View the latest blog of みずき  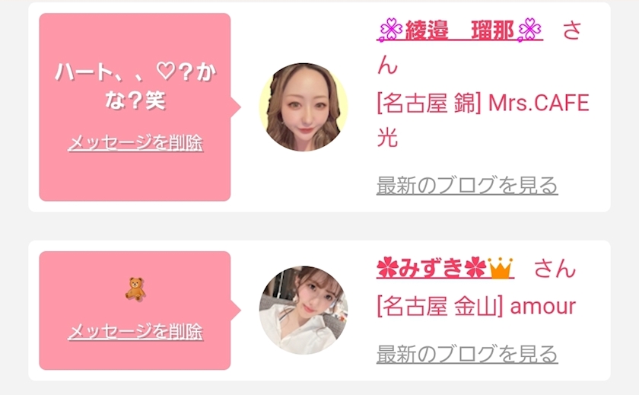467,353
